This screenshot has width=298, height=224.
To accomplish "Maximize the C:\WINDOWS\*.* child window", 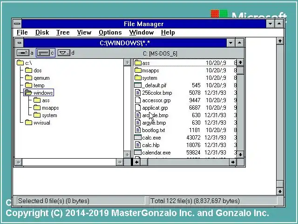I will pos(239,43).
